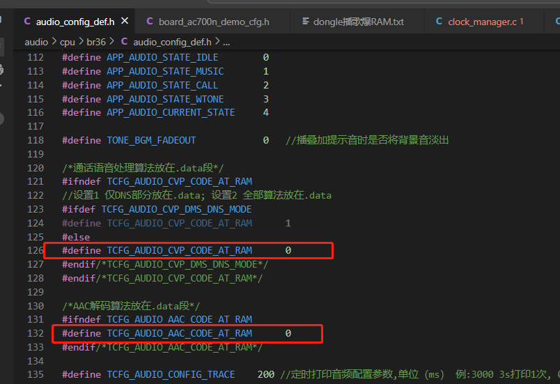Click APP_AUDIO_STATE_IDLE macro name
560x384 pixels.
point(162,58)
